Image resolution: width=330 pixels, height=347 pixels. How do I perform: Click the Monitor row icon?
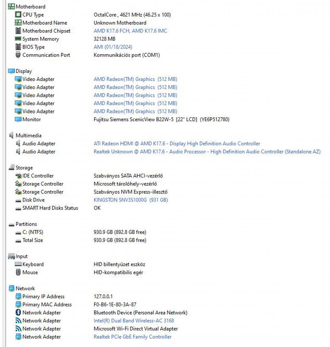tap(18, 119)
